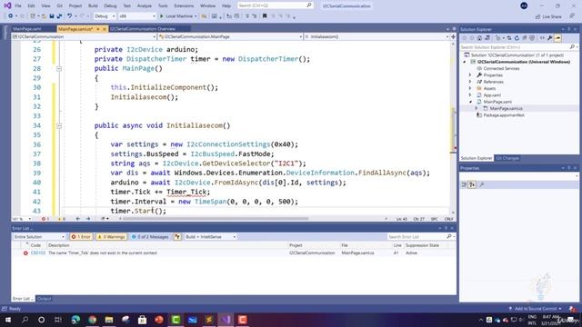Click the Live Share icon
The image size is (582, 327).
coord(548,16)
